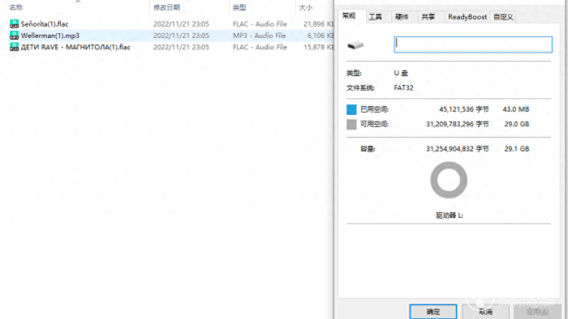Screen dimensions: 568x319
Task: Click the MP3 - Audio File type cell
Action: click(x=260, y=36)
